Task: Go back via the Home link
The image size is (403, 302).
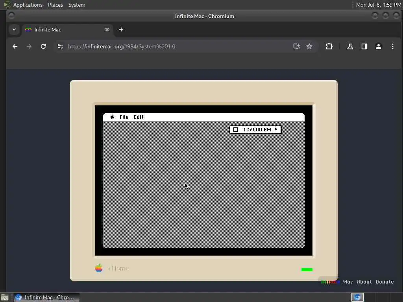Action: click(118, 268)
